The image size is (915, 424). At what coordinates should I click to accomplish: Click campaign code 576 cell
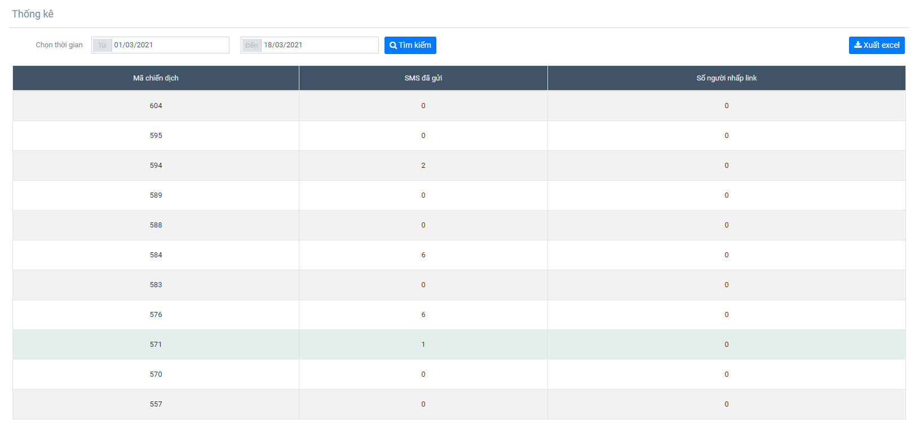[156, 315]
